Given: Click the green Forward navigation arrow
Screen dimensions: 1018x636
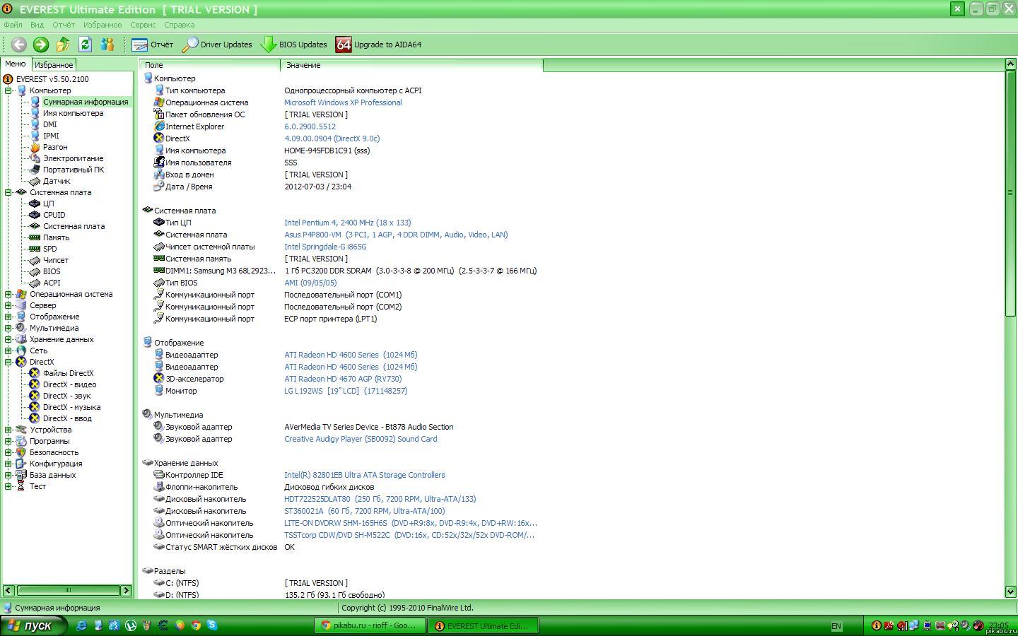Looking at the screenshot, I should tap(41, 45).
